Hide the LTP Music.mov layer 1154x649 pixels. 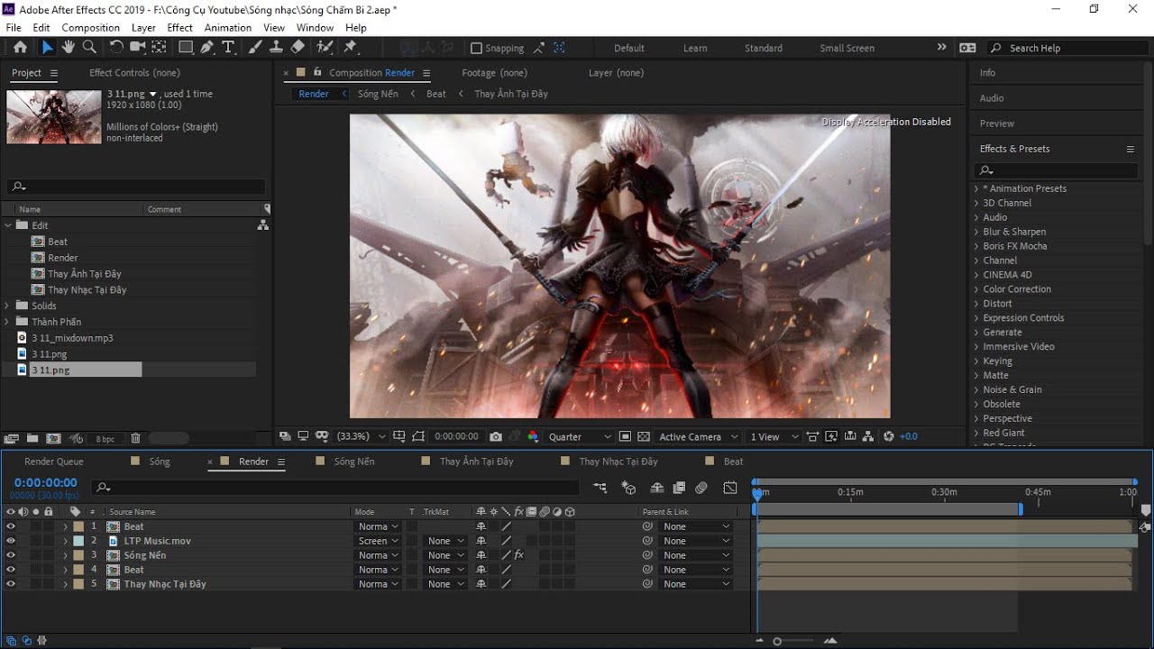[x=11, y=541]
